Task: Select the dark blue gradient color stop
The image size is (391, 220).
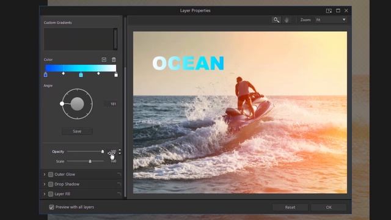Action: point(45,75)
